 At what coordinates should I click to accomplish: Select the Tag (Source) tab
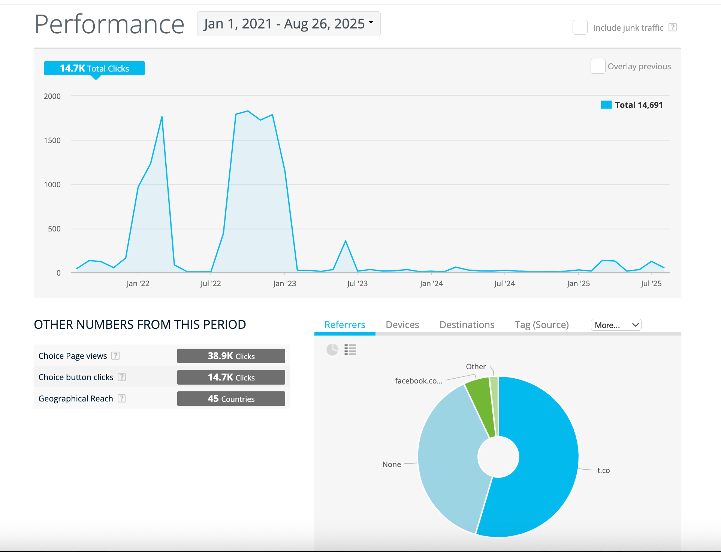point(541,325)
